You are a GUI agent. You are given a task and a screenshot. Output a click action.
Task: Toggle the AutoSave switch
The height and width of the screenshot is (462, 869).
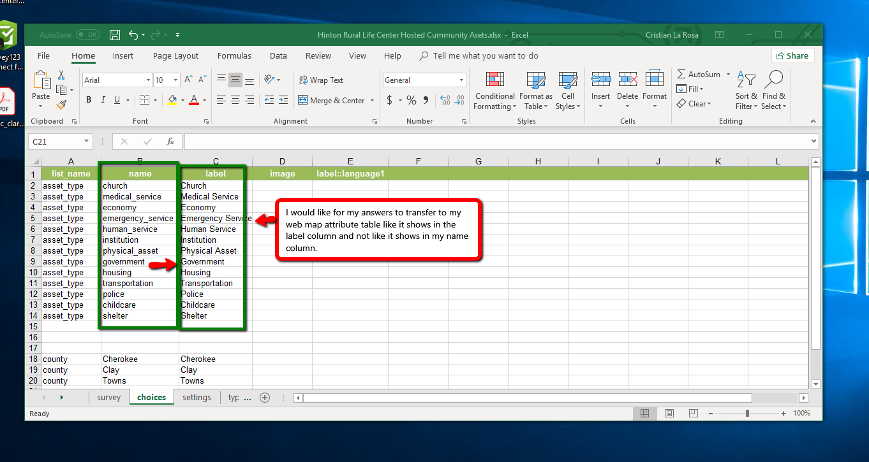[x=88, y=34]
